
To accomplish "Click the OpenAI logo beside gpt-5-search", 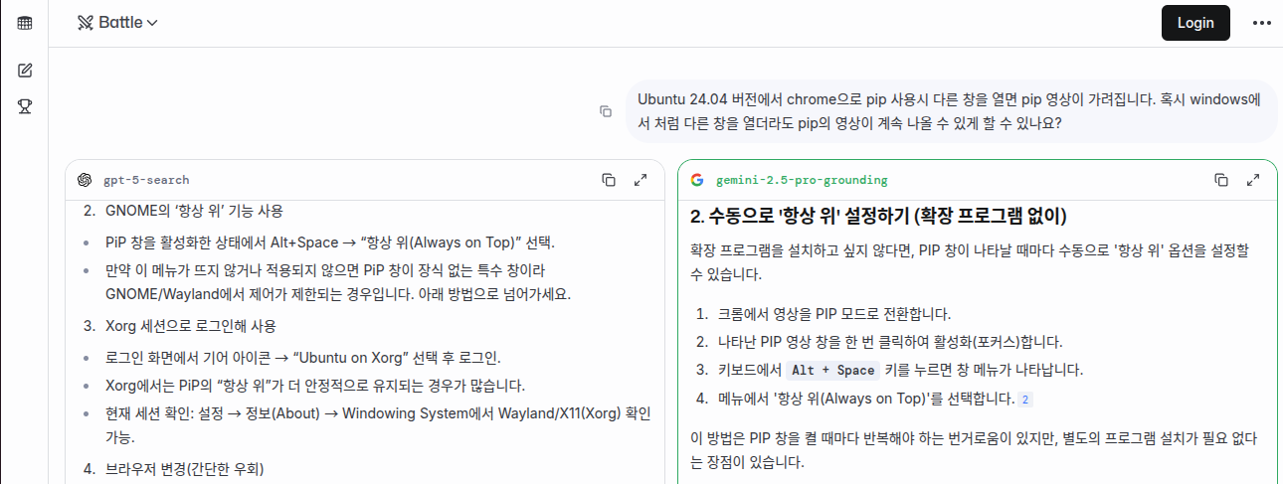I will tap(85, 180).
